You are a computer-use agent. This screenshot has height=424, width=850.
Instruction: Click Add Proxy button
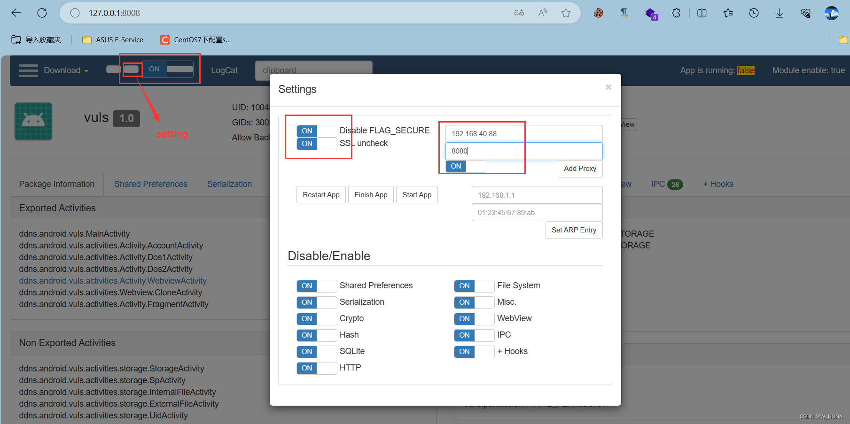(580, 169)
